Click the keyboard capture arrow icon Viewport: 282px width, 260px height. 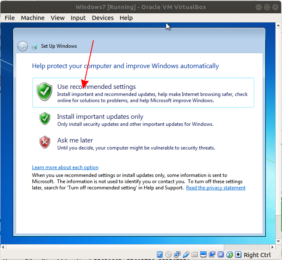click(x=238, y=255)
